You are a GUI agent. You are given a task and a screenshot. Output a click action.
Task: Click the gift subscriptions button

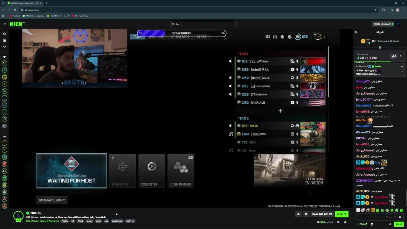click(322, 214)
